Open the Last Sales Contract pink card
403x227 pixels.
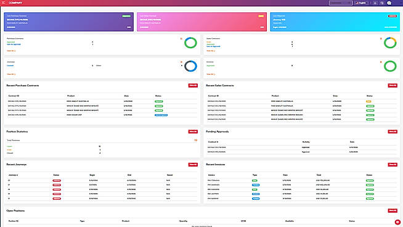201,22
